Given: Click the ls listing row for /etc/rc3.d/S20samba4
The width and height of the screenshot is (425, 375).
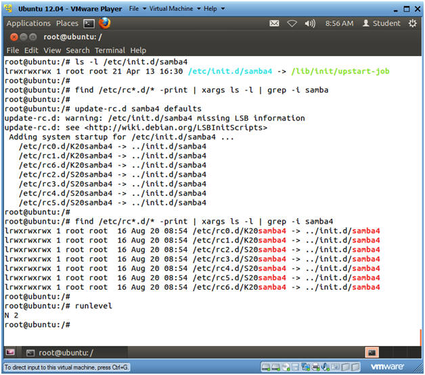Looking at the screenshot, I should [x=192, y=259].
